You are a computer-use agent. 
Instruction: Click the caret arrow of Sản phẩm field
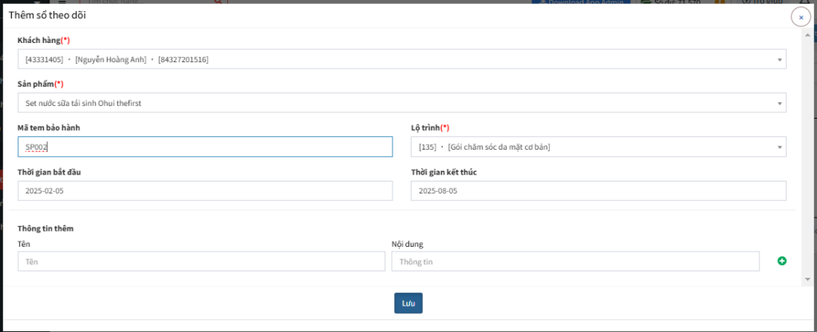point(780,104)
